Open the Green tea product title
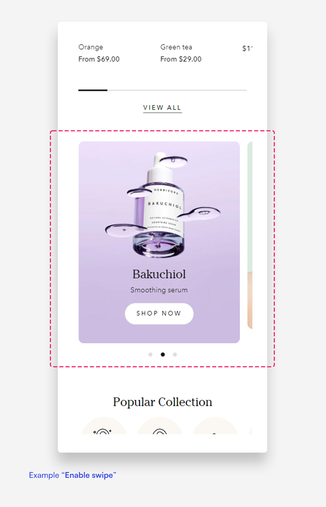The image size is (326, 507). 176,47
